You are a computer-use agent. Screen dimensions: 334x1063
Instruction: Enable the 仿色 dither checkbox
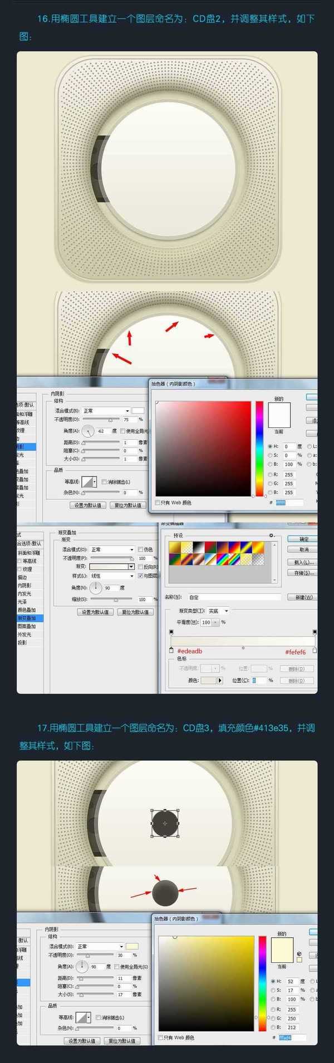pyautogui.click(x=140, y=549)
